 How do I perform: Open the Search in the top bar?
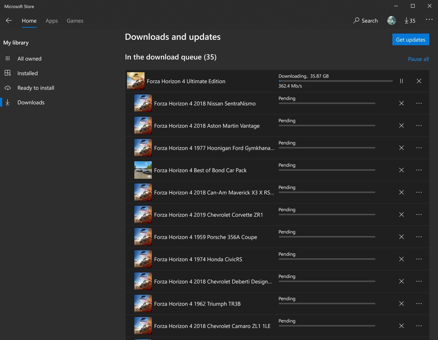click(x=365, y=21)
